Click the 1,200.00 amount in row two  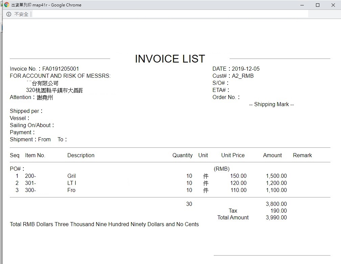tap(276, 183)
